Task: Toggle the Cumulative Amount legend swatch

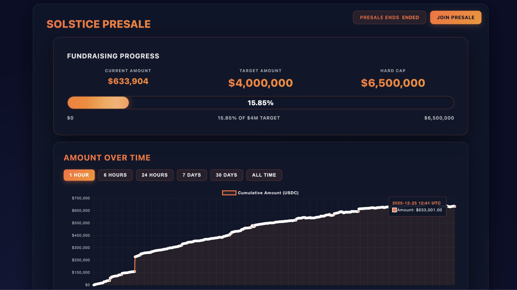Action: [x=229, y=193]
